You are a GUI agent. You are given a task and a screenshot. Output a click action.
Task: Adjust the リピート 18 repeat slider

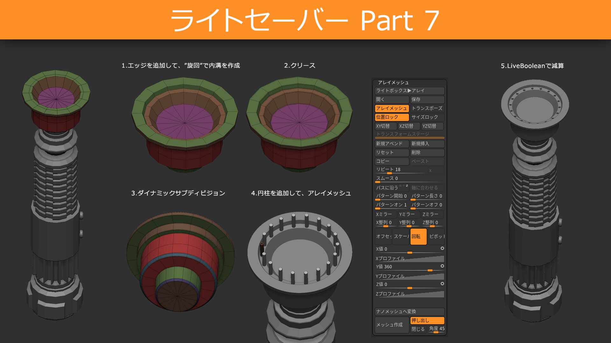click(x=390, y=173)
